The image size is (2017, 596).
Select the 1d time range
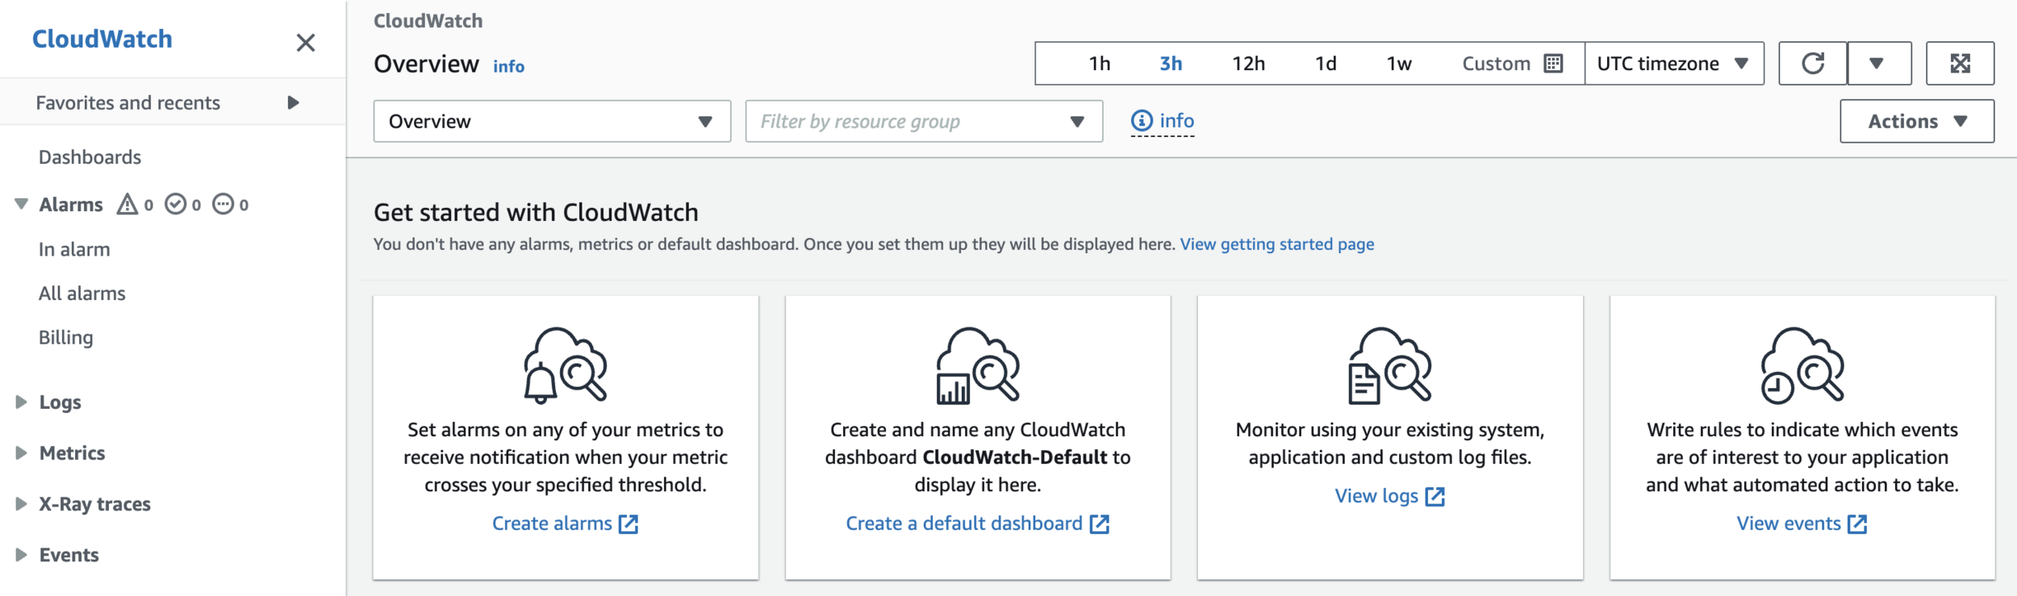pos(1326,64)
